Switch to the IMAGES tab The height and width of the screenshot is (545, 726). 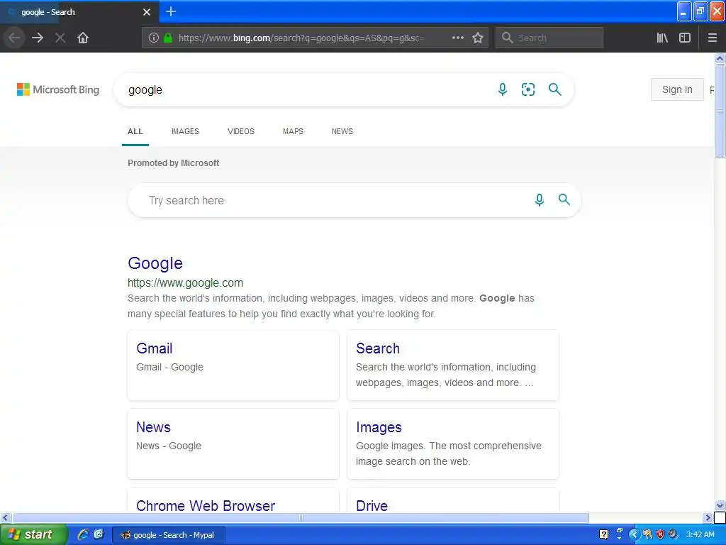click(x=185, y=131)
